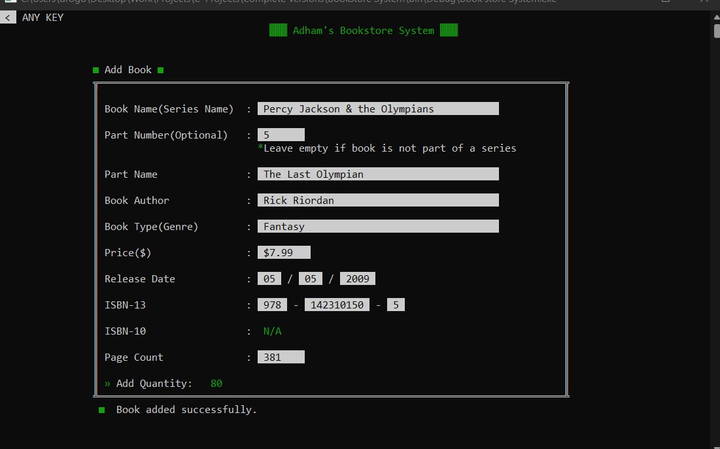Image resolution: width=720 pixels, height=449 pixels.
Task: Click the Part Name label
Action: (x=131, y=175)
